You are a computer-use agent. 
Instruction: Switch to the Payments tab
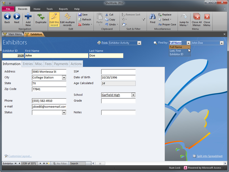[x=61, y=64]
